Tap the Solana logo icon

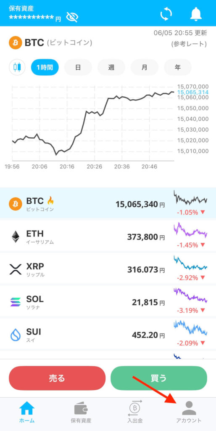pos(16,302)
